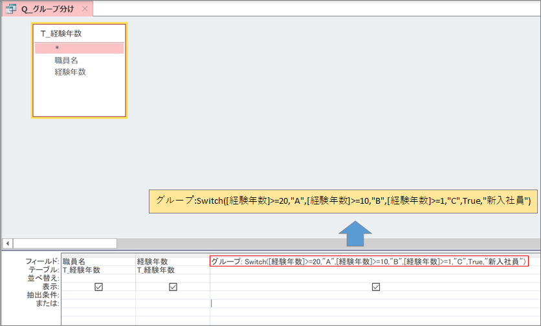Click the 経験年数 field cell in design grid
Image resolution: width=541 pixels, height=326 pixels.
coord(173,261)
